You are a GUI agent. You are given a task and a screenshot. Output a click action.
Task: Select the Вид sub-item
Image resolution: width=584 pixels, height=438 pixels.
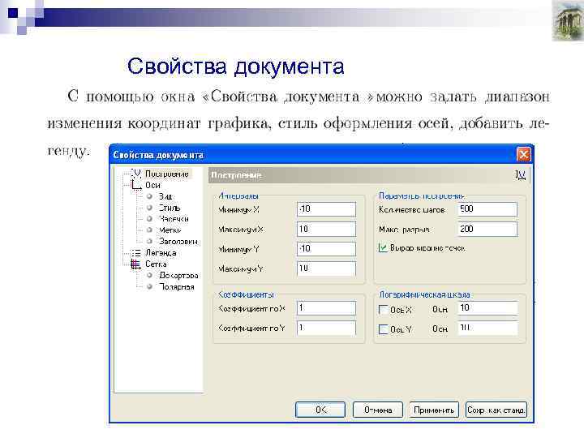165,196
